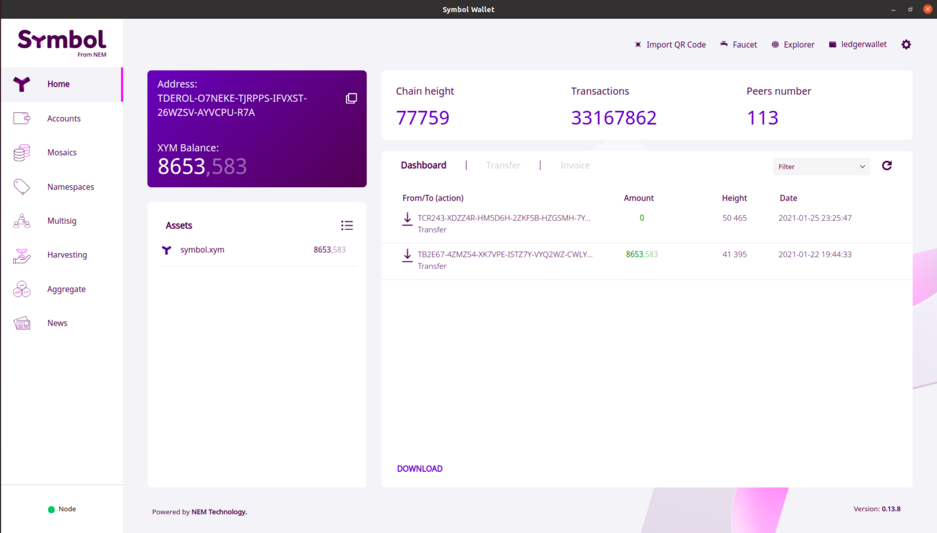Image resolution: width=937 pixels, height=533 pixels.
Task: Switch to the Transfer tab
Action: [x=503, y=165]
